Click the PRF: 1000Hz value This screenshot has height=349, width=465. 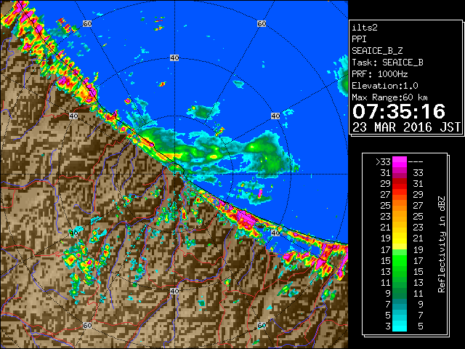point(380,74)
